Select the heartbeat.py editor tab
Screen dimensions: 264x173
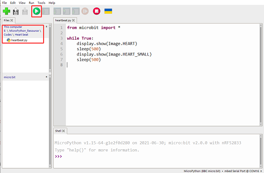[63, 20]
